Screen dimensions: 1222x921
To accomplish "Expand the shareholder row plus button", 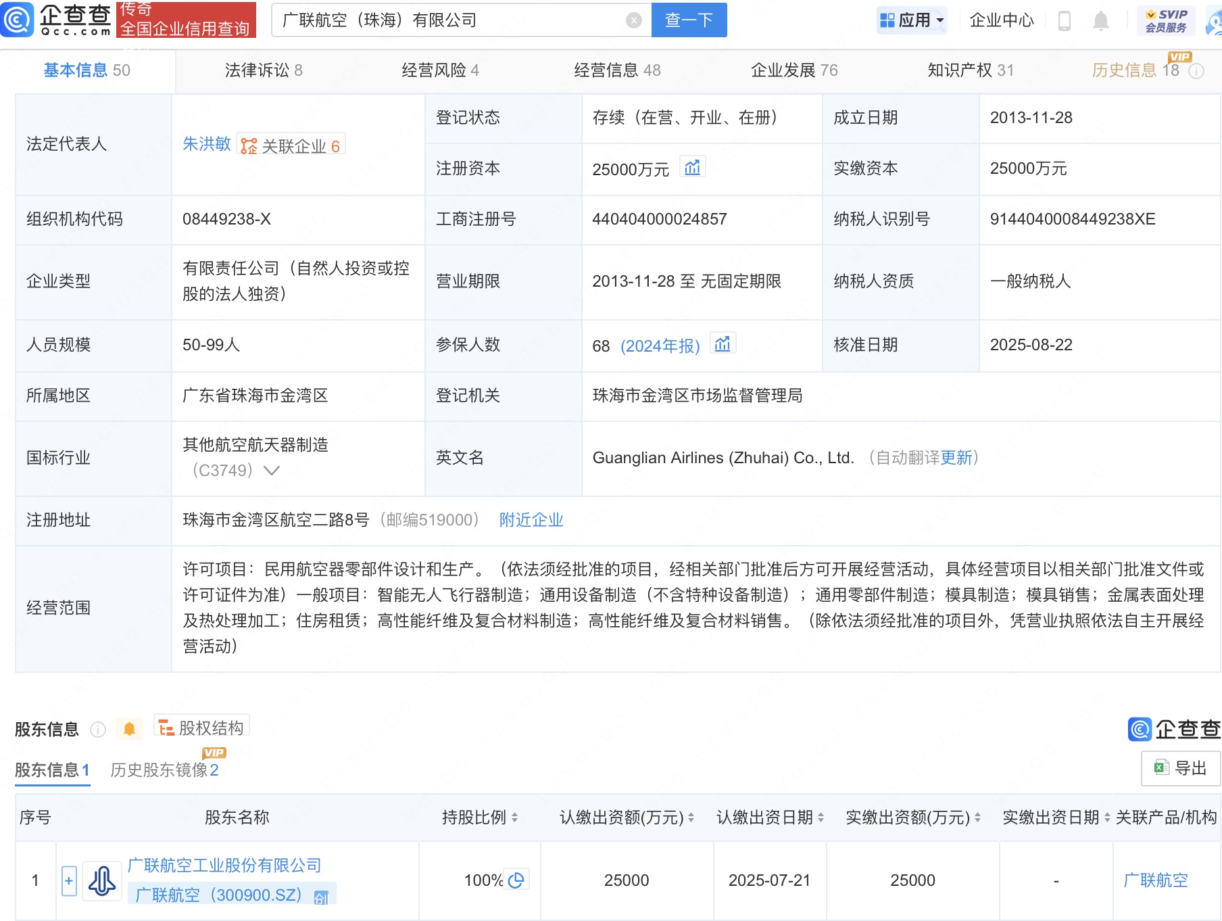I will tap(69, 881).
